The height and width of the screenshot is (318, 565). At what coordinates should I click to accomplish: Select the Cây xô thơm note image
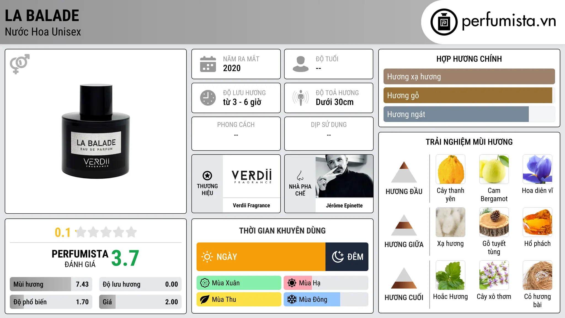coord(494,275)
